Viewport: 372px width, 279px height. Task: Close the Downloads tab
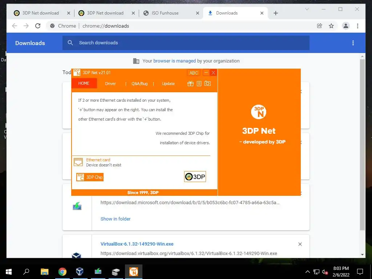(262, 13)
